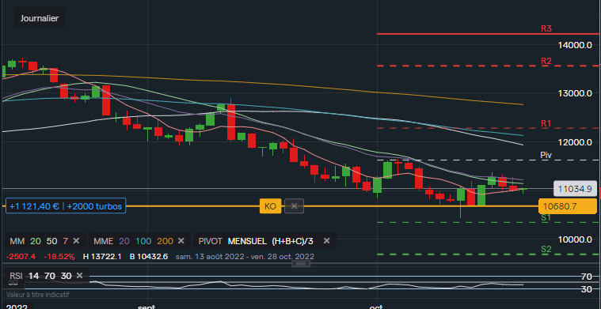Open the Journalier timeframe selector
The image size is (601, 309).
coord(40,18)
